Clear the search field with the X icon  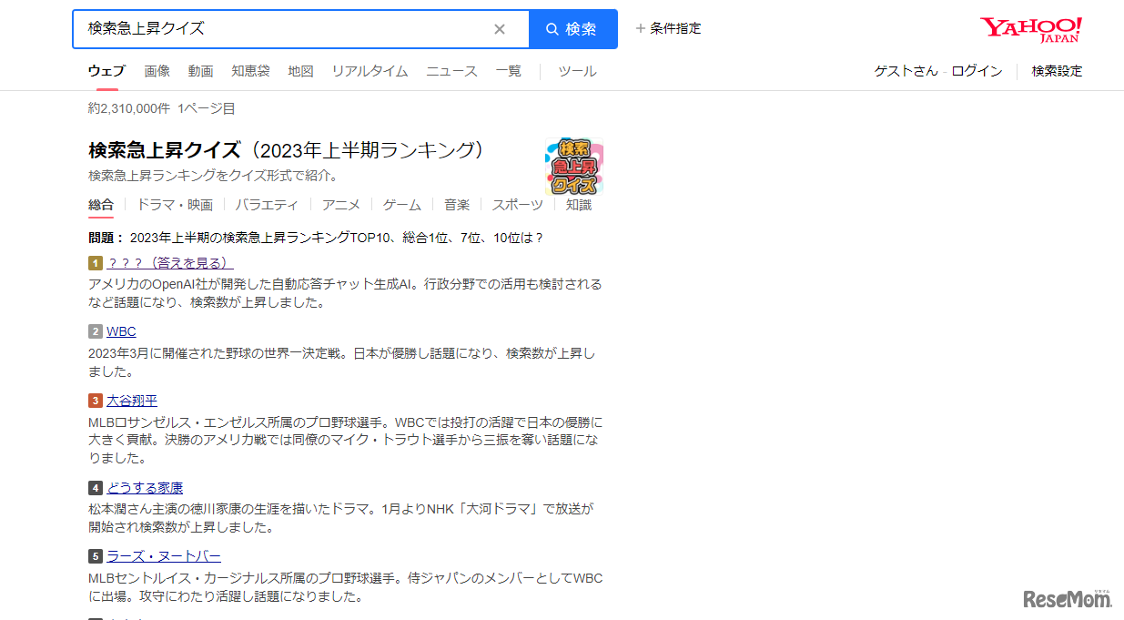point(499,28)
